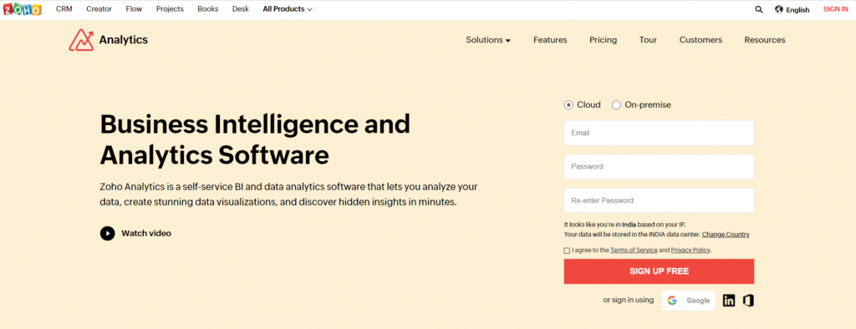Open the Resources page

[x=765, y=40]
